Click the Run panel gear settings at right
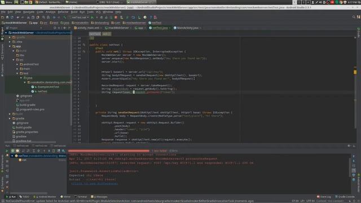This screenshot has height=203, width=361. click(x=349, y=145)
